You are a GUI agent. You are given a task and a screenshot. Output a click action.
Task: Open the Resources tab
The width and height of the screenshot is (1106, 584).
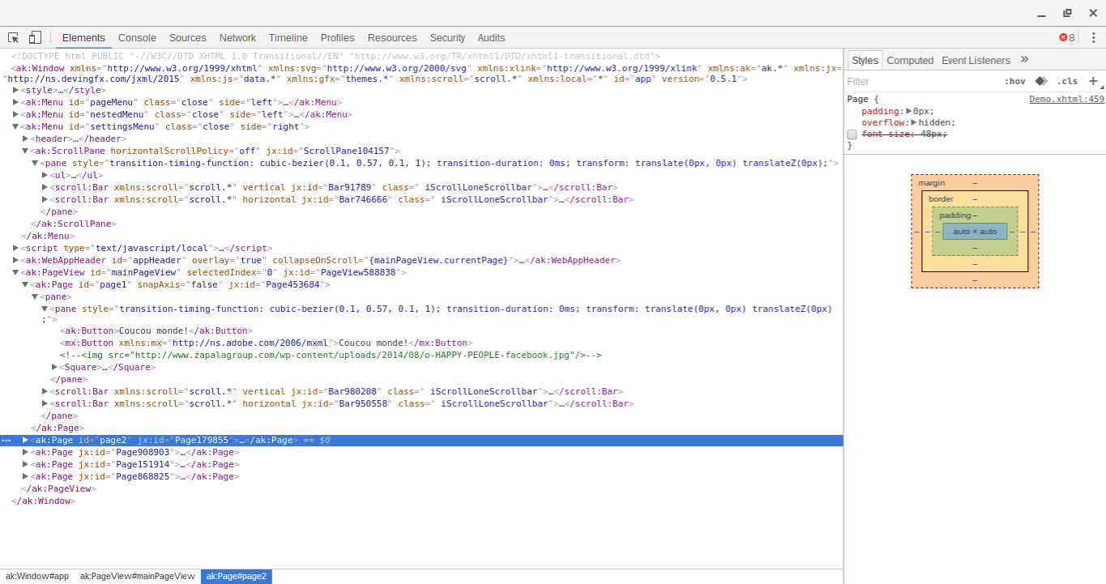coord(392,38)
